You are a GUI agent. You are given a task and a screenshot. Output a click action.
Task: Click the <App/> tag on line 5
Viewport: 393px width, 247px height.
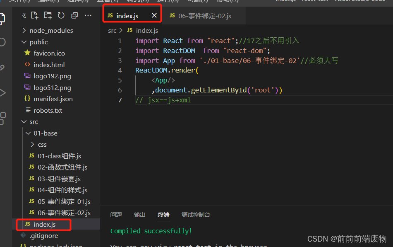pyautogui.click(x=163, y=80)
